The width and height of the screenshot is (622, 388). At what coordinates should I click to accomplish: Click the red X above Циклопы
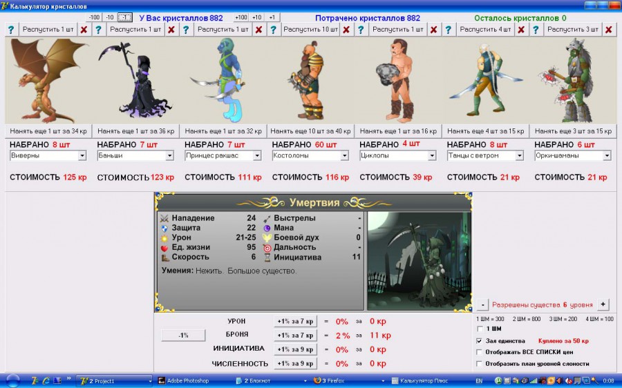coord(433,30)
